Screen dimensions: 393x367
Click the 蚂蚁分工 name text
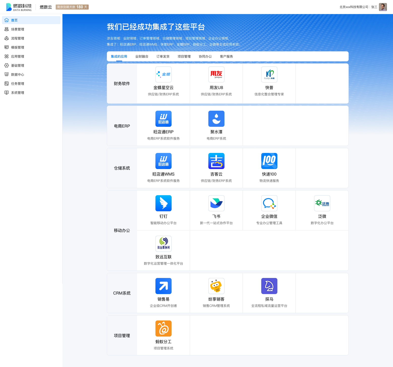click(163, 342)
